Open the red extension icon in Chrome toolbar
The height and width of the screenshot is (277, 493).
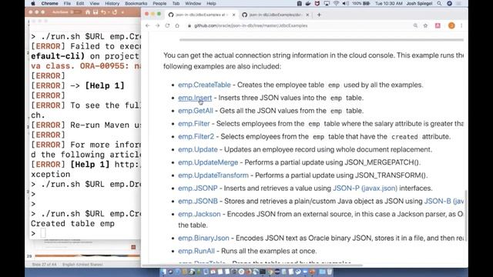click(x=438, y=25)
